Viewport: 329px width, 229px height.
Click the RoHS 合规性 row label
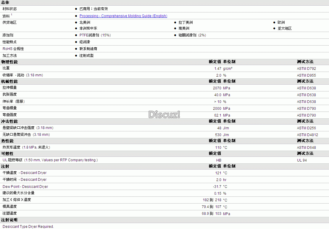coord(13,49)
